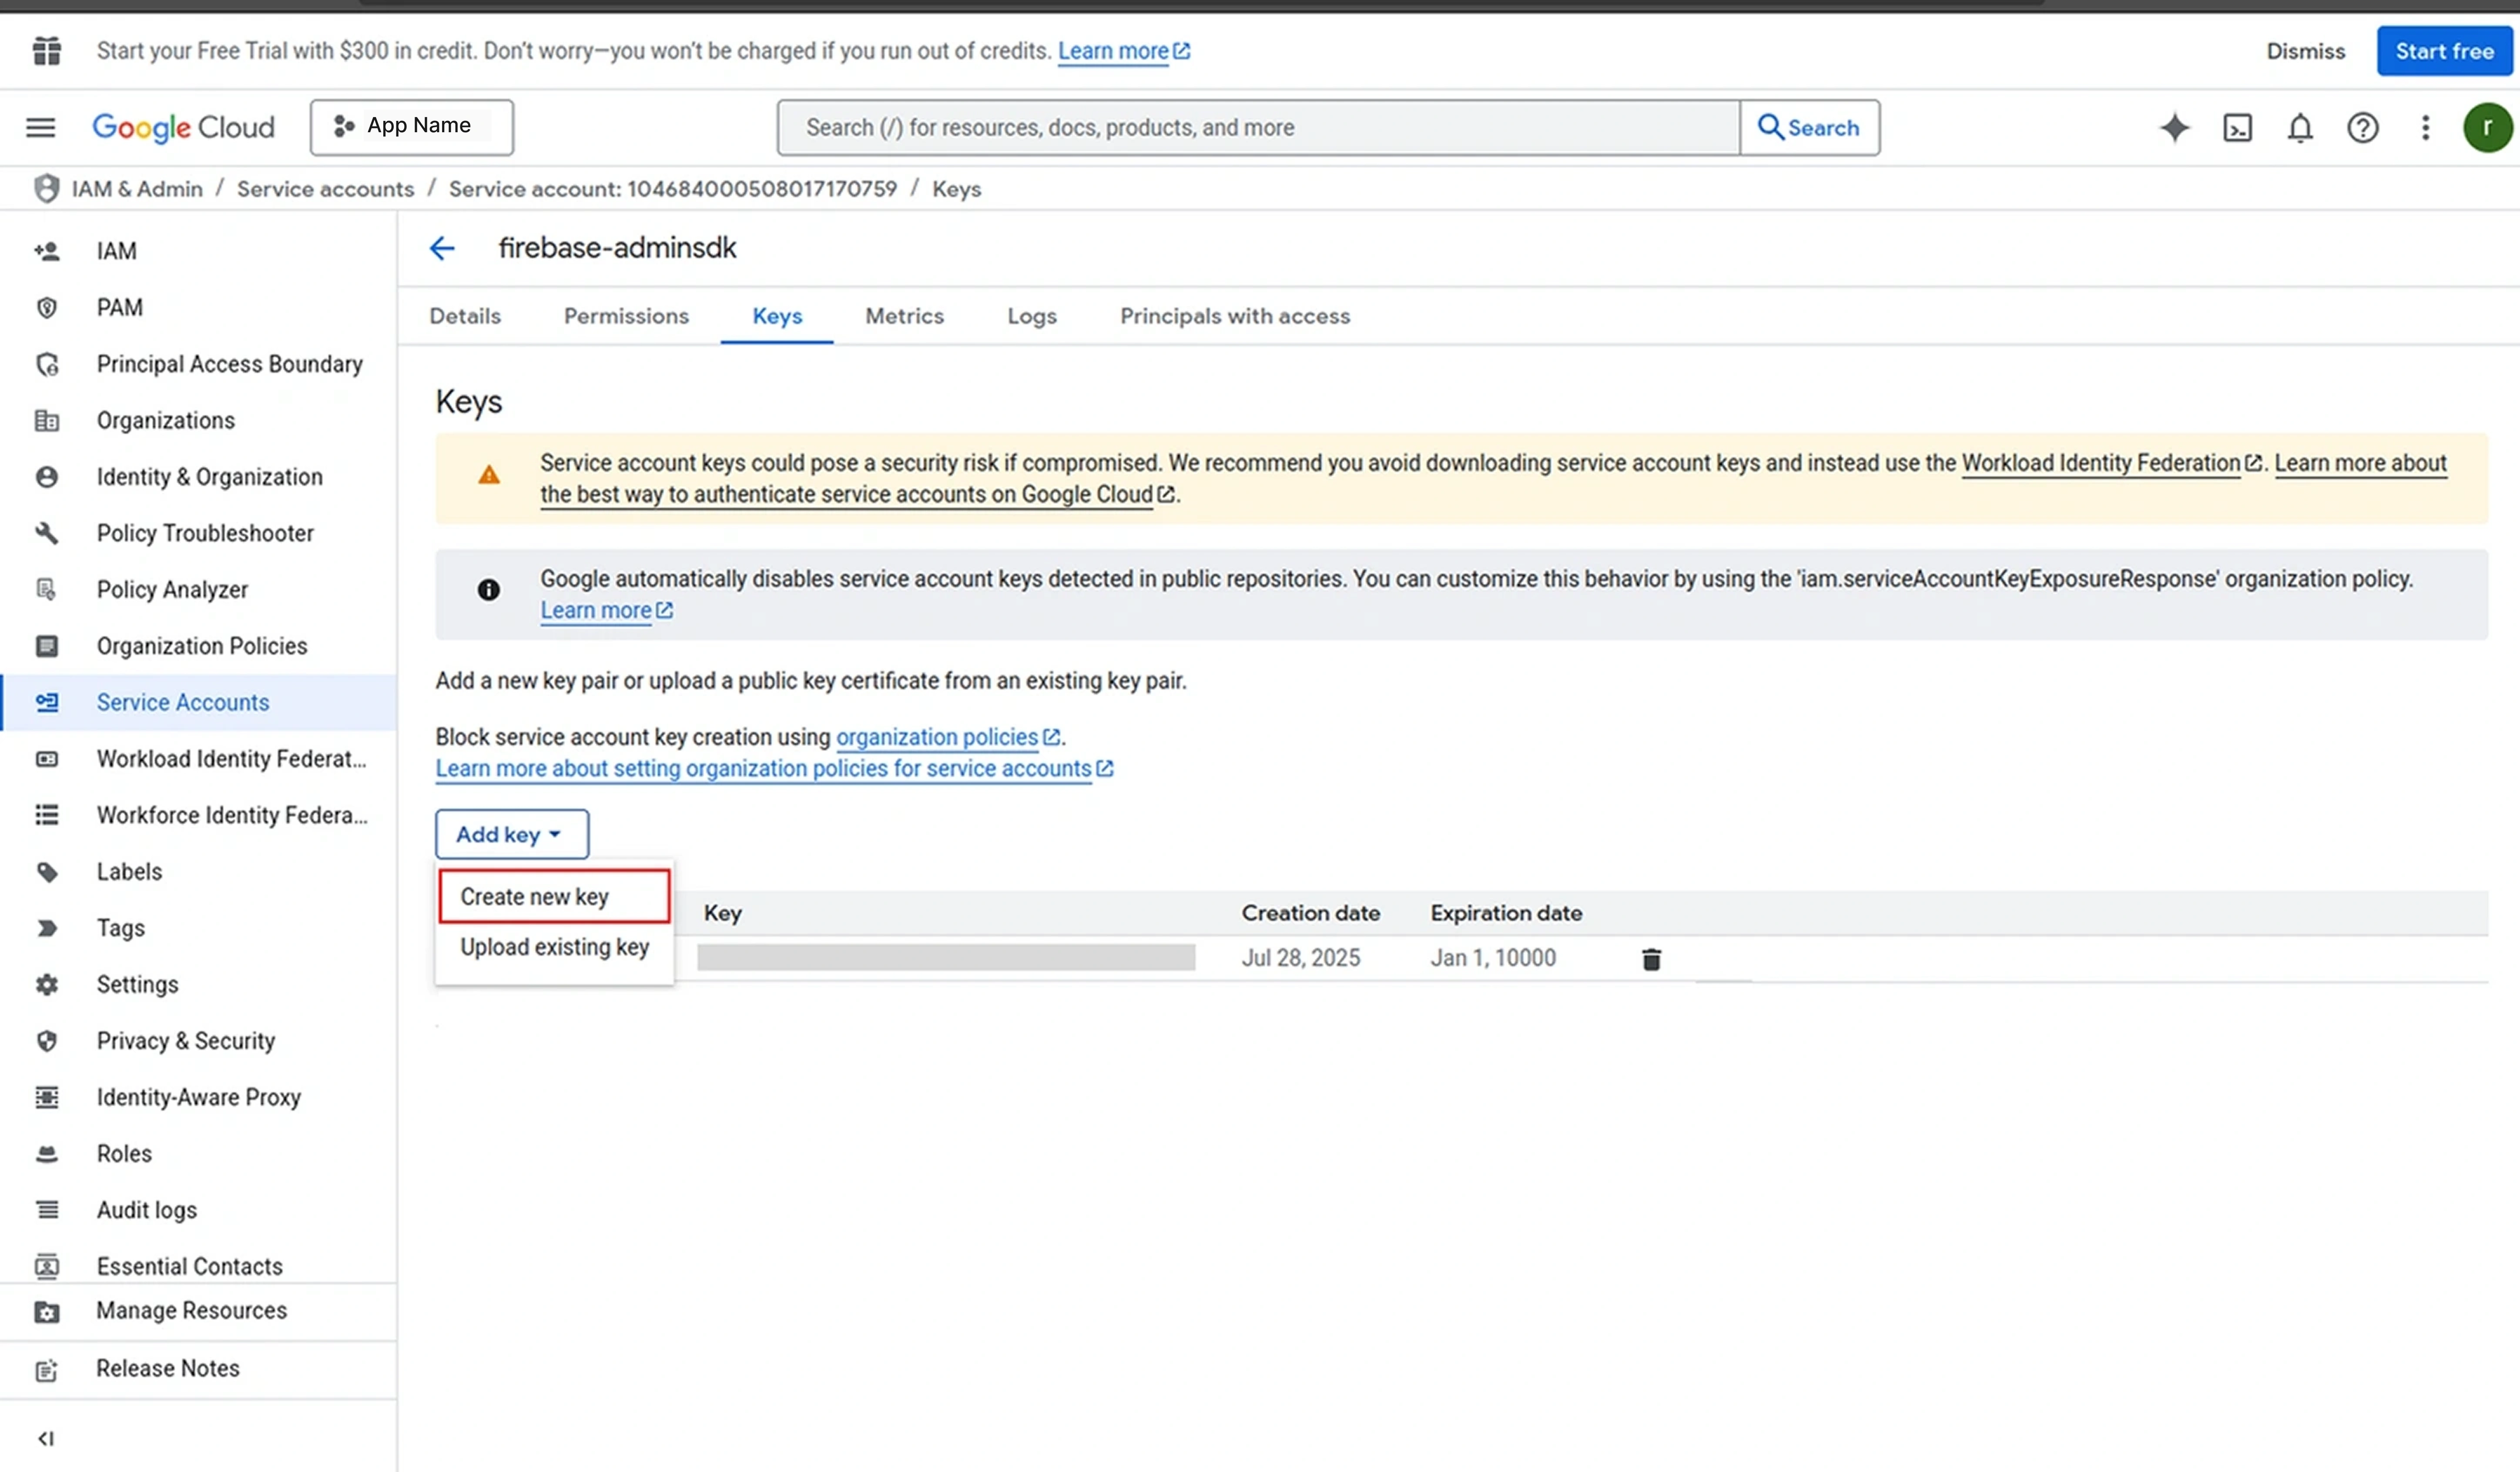Open Service accounts breadcrumb link
The width and height of the screenshot is (2520, 1472).
(325, 188)
